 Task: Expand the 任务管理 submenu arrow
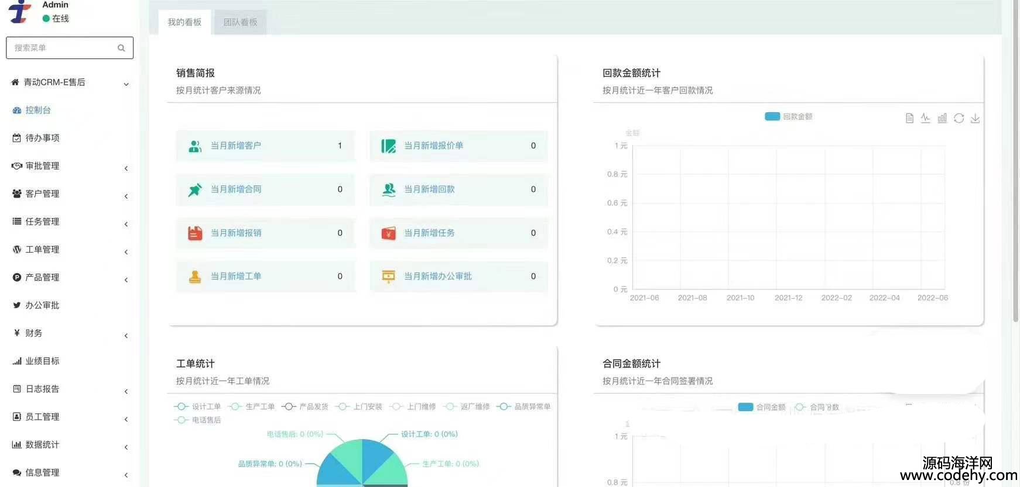[126, 224]
